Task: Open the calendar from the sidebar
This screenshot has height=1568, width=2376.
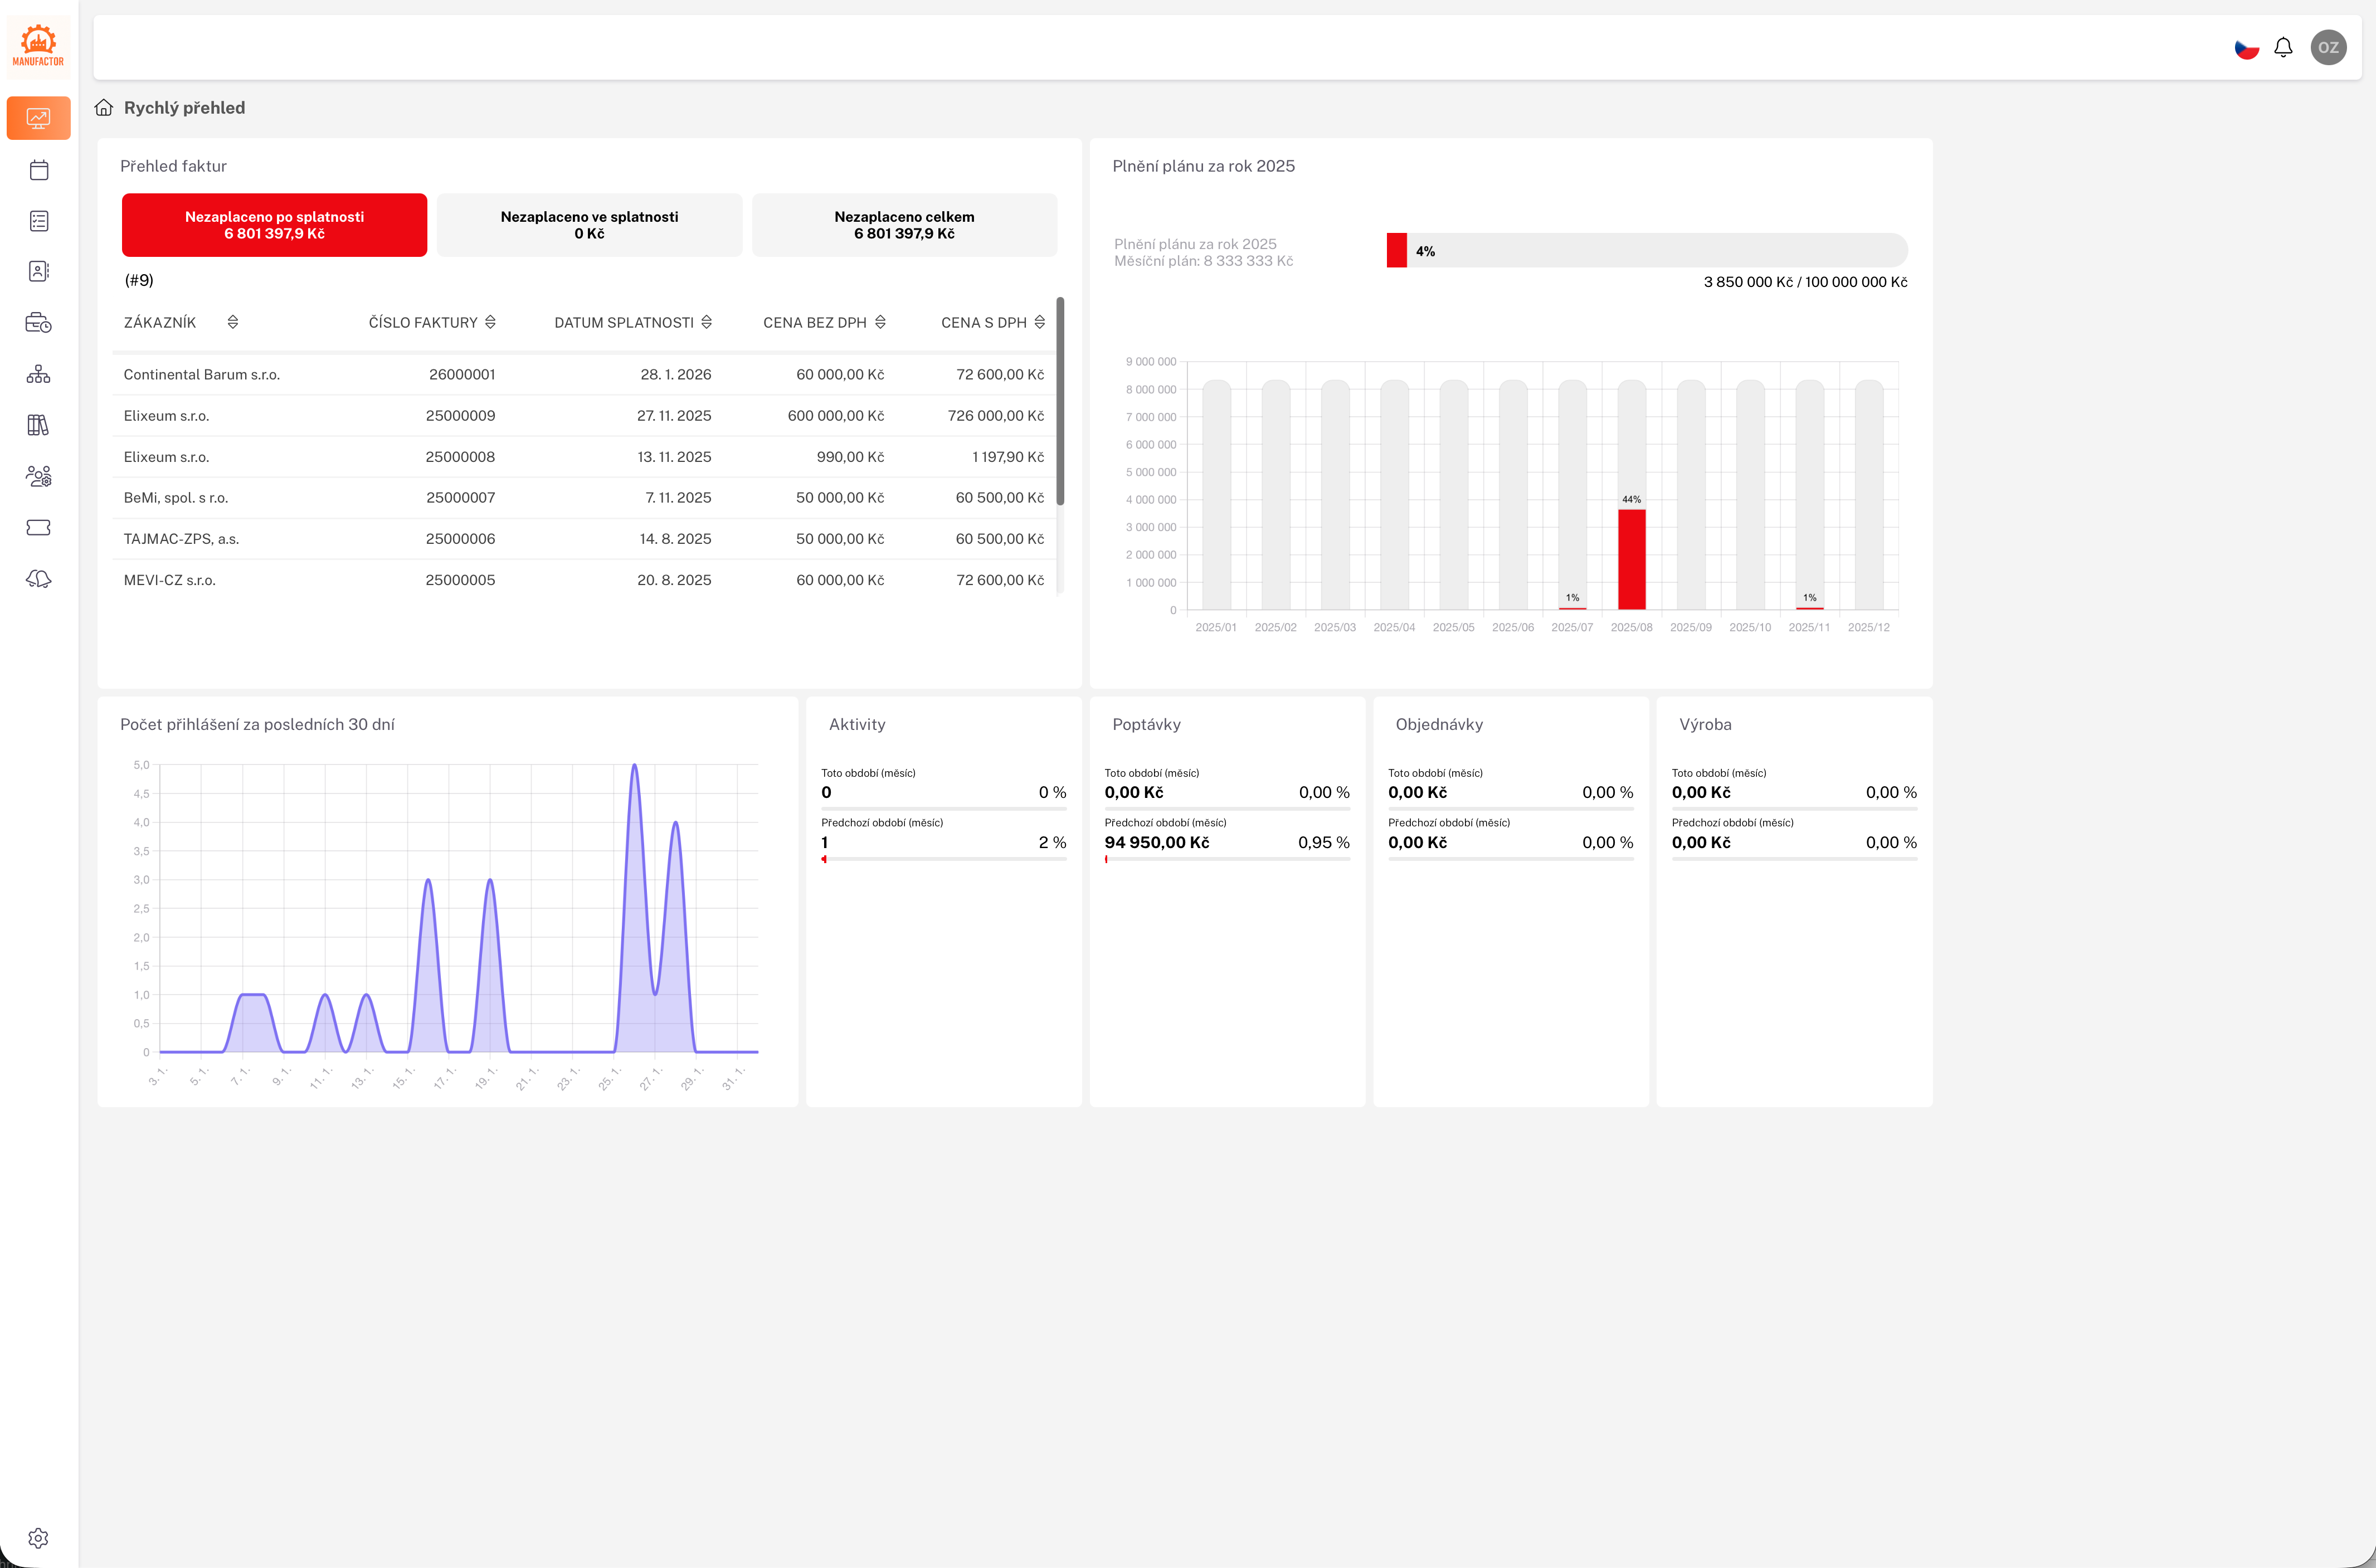Action: coord(38,170)
